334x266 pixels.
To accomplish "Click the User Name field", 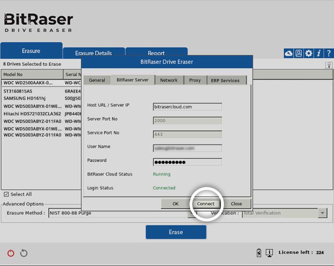I will (x=187, y=148).
